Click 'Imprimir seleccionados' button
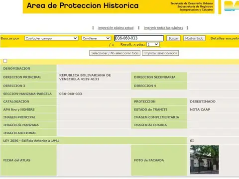This screenshot has height=179, width=239. click(160, 53)
